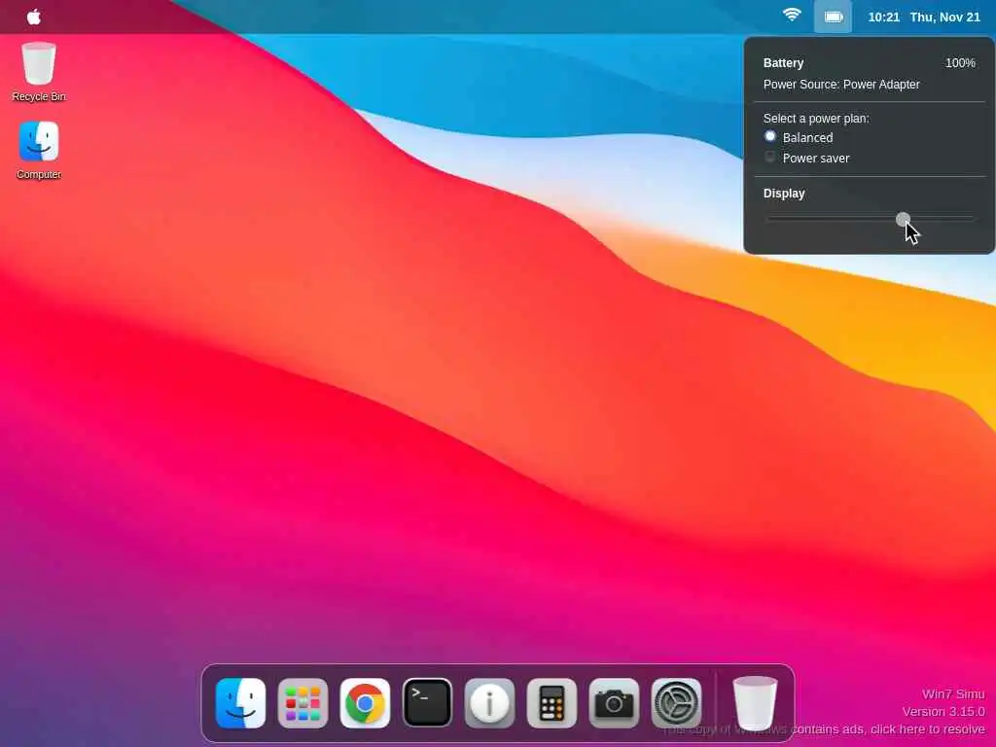996x747 pixels.
Task: Open Terminal from the dock
Action: [428, 703]
